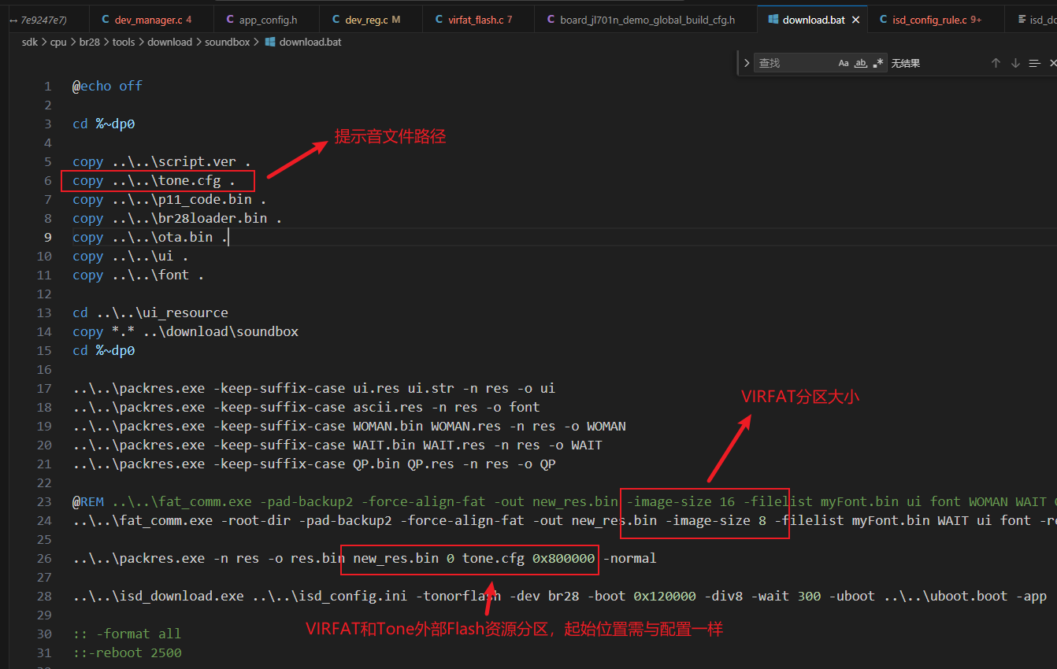Click line number 26 in gutter
Image resolution: width=1057 pixels, height=669 pixels.
click(45, 558)
